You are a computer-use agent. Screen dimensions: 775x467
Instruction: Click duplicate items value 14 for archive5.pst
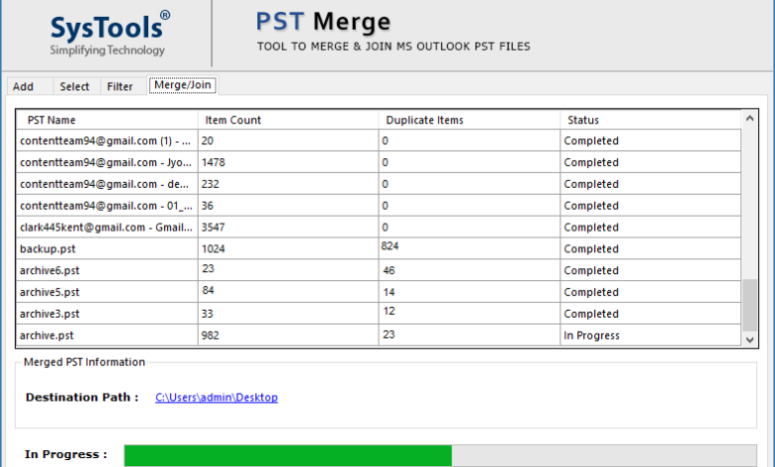point(388,292)
